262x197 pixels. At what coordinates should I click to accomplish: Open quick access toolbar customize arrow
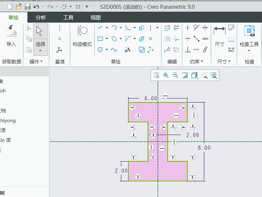point(87,7)
